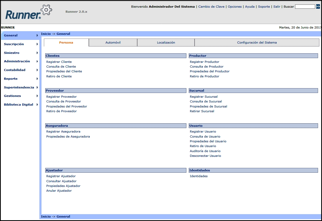This screenshot has width=322, height=221.
Task: Open Retiro de Productor
Action: pyautogui.click(x=204, y=76)
